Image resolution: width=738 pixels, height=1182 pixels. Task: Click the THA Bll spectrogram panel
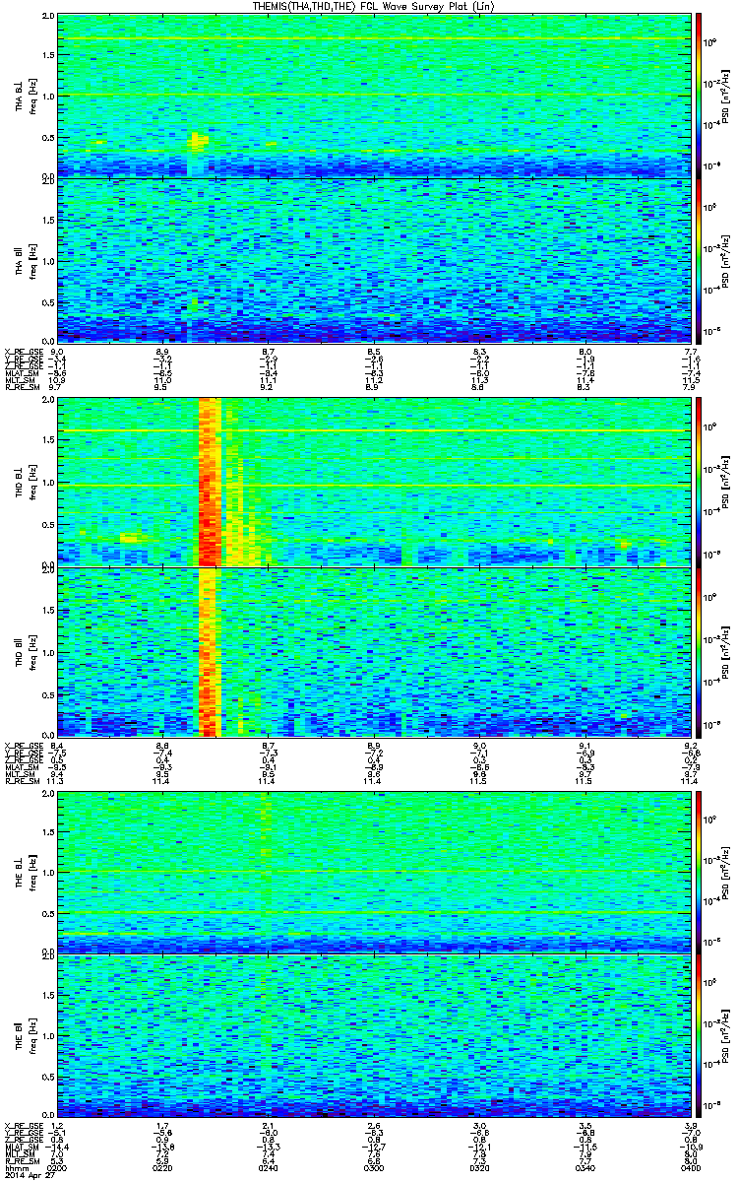[374, 259]
